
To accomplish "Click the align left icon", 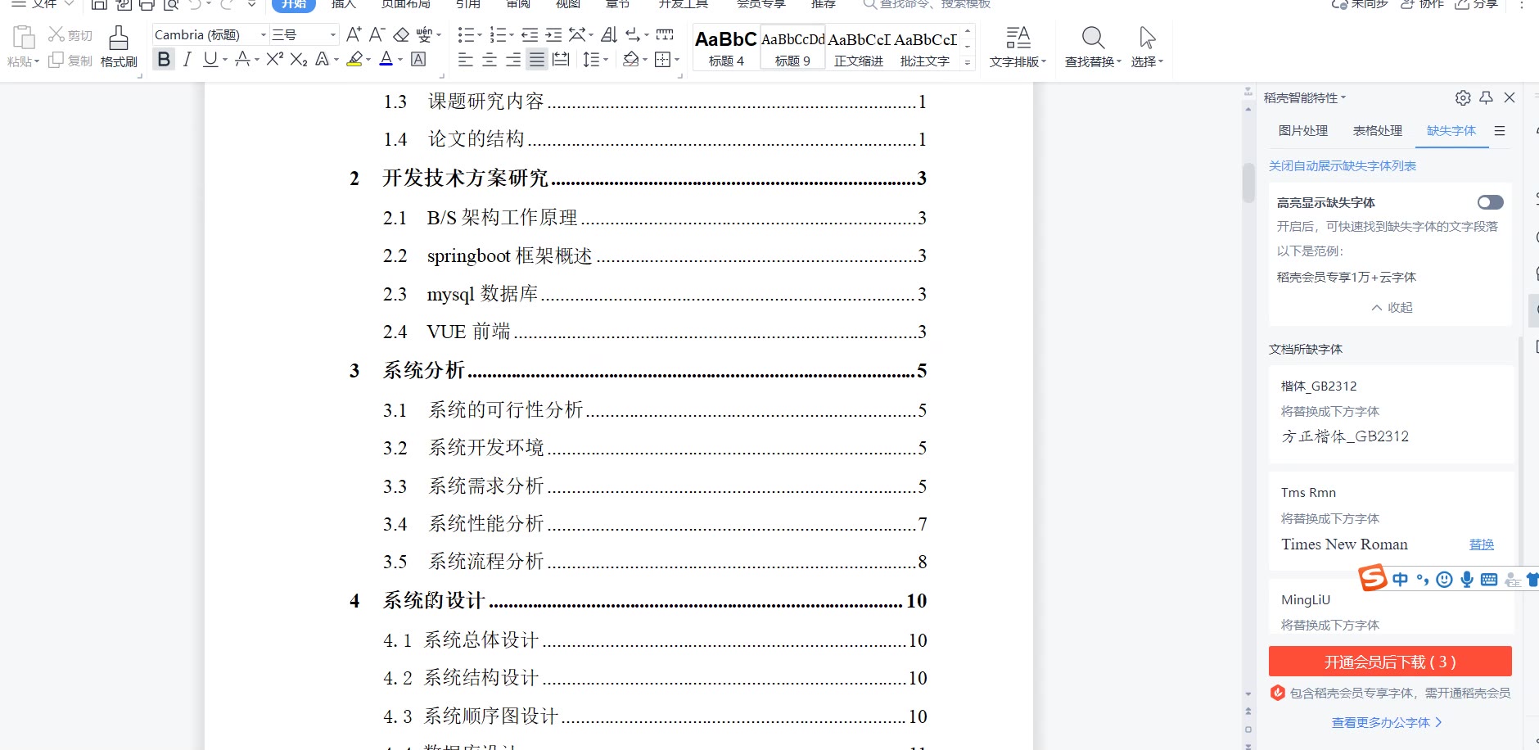I will pos(466,59).
